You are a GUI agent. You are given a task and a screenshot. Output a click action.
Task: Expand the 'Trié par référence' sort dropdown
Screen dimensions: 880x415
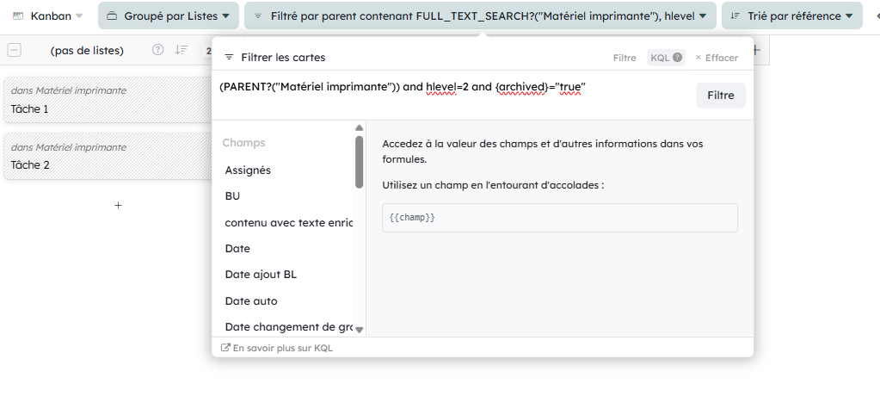(x=791, y=15)
